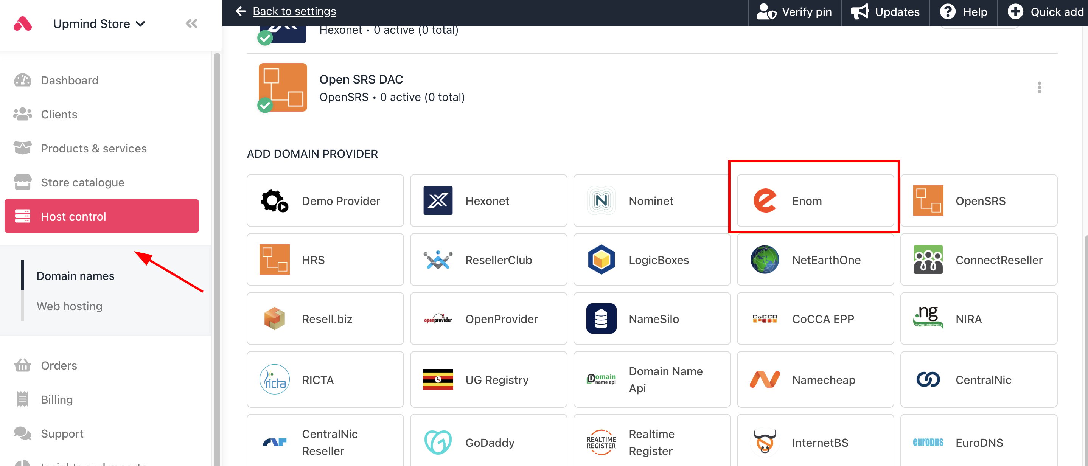The image size is (1088, 466).
Task: Select the NIRA provider card
Action: coord(979,318)
